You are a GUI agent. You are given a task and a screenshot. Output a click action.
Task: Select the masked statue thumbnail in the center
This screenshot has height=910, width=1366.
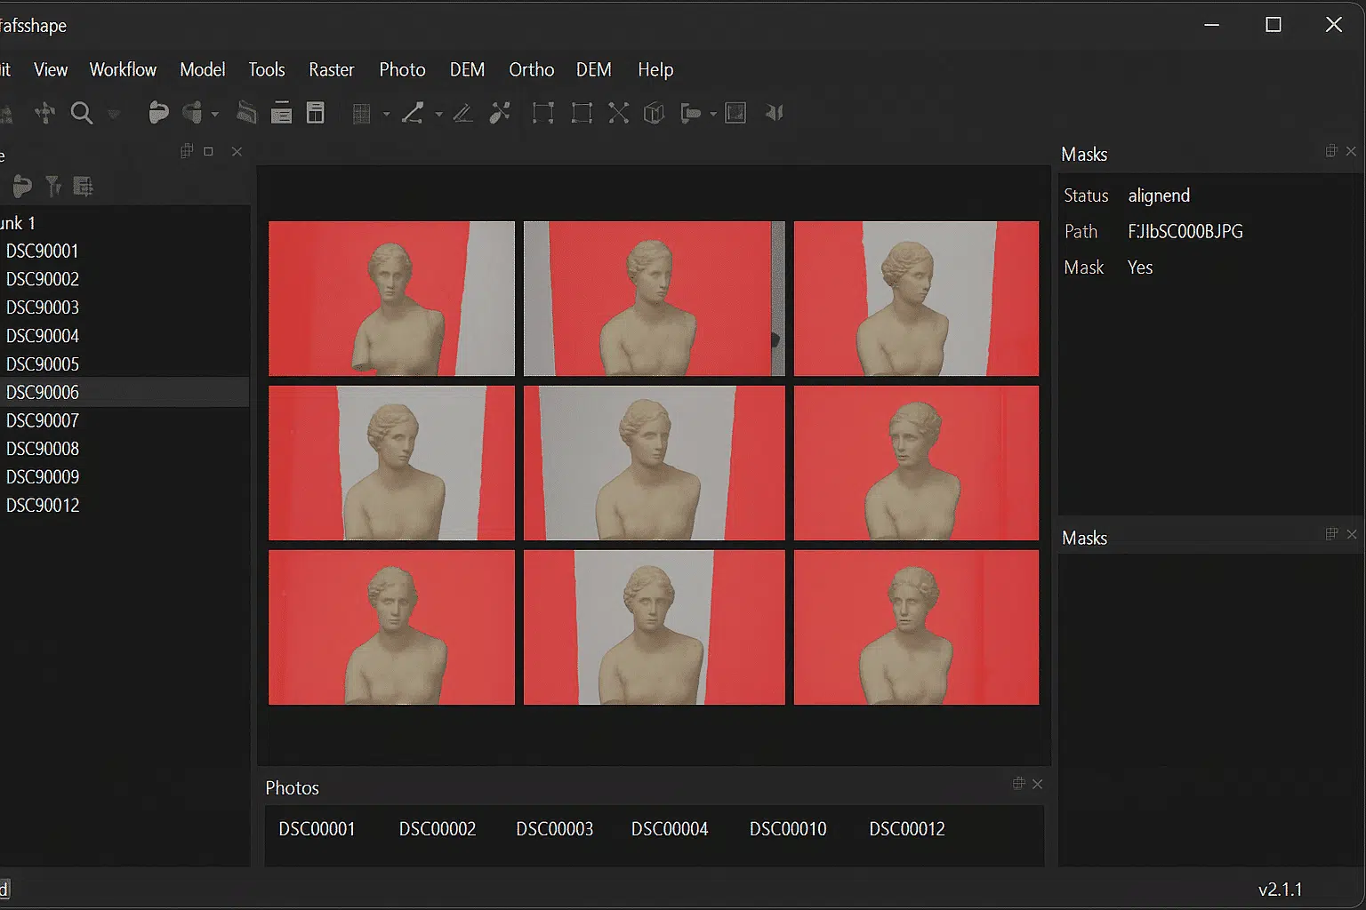point(654,463)
